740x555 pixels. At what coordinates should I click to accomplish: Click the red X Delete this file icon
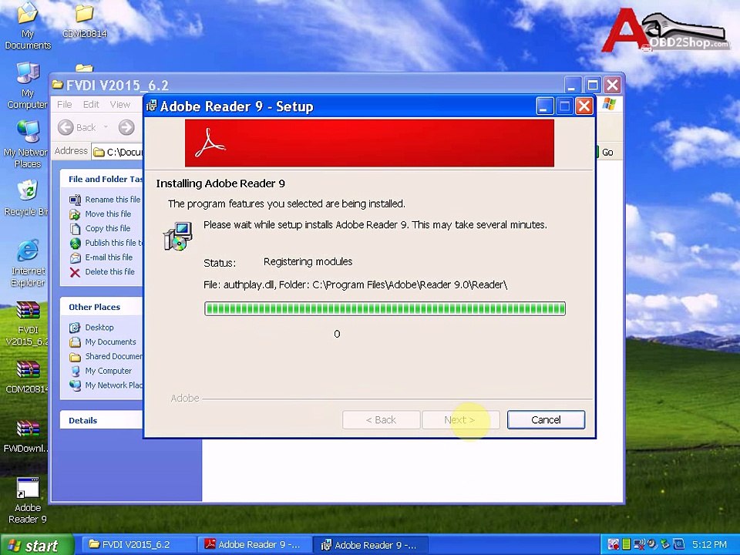coord(75,272)
